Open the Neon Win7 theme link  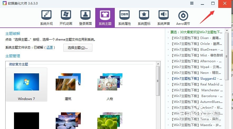point(196,73)
